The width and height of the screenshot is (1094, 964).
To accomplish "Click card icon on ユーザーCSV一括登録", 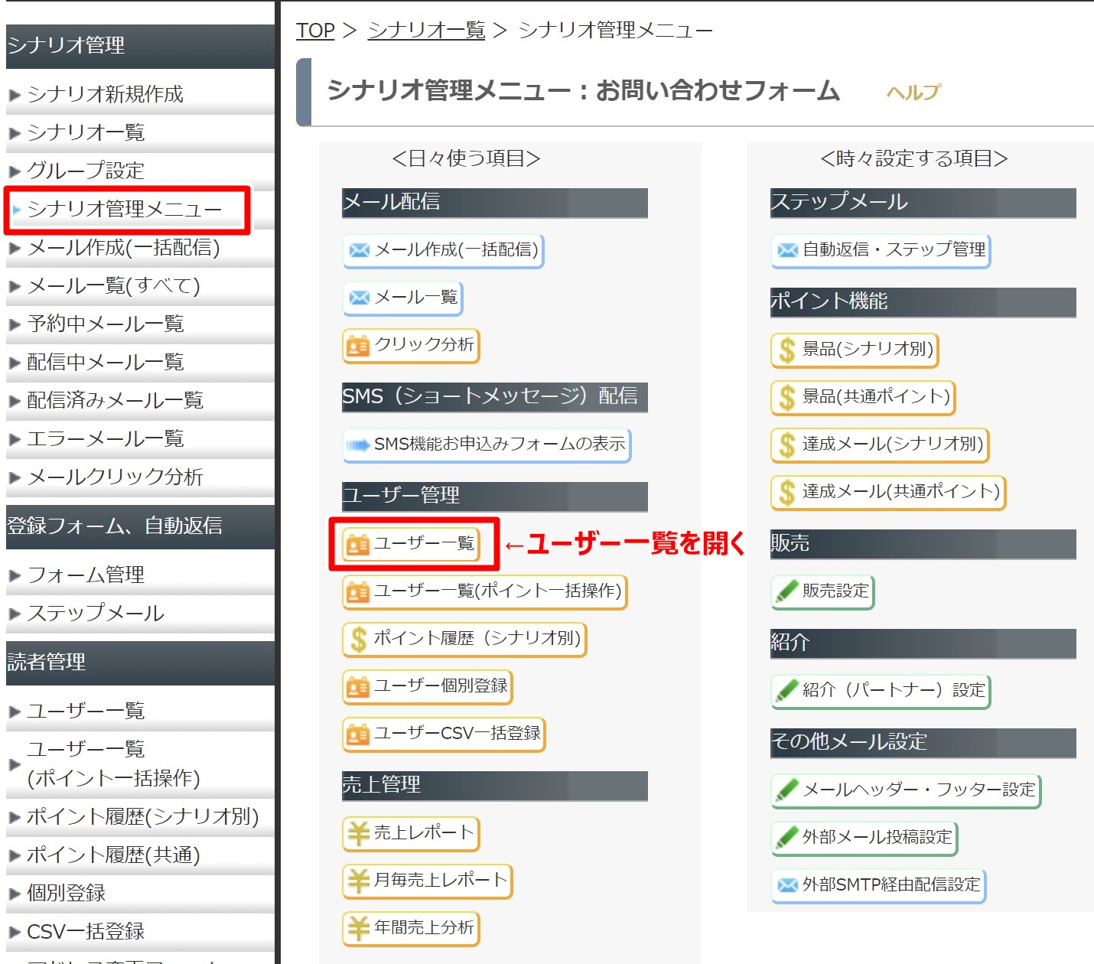I will 358,734.
